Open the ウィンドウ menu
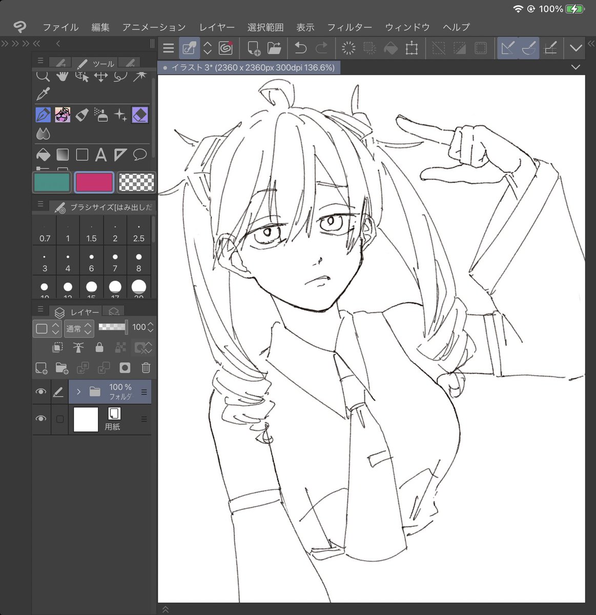Viewport: 596px width, 615px height. 407,27
